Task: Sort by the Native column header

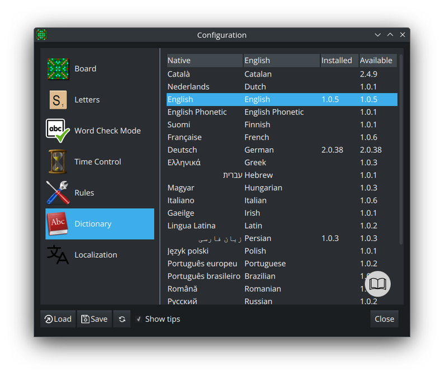Action: 205,60
